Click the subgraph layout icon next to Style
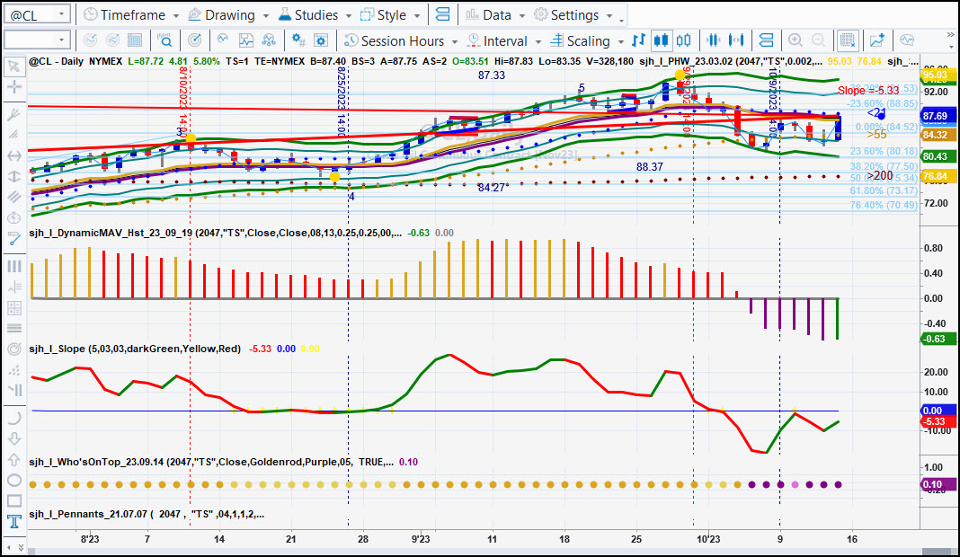 click(442, 14)
